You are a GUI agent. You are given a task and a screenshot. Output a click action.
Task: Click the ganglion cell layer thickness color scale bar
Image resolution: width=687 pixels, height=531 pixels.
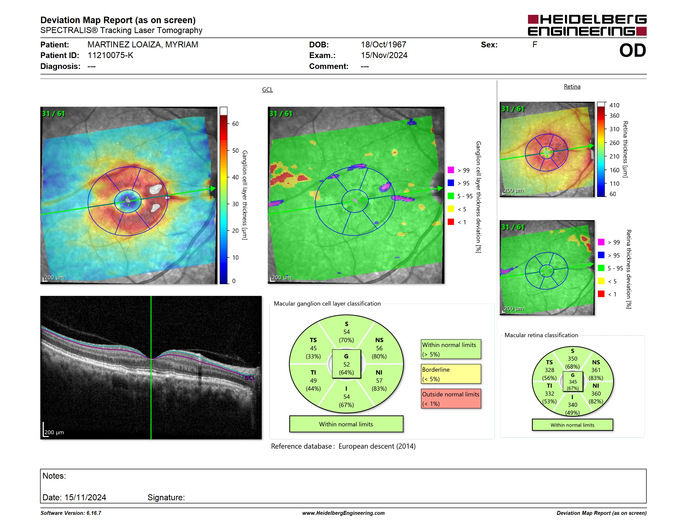pos(223,195)
